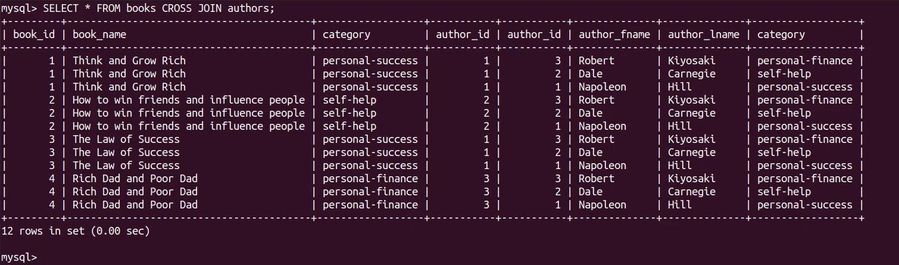Click the rightmost category column header
Screen dimensions: 899x265
point(781,35)
